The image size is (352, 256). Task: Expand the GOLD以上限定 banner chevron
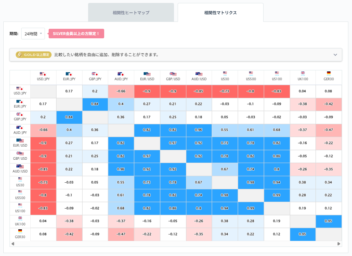[x=335, y=54]
